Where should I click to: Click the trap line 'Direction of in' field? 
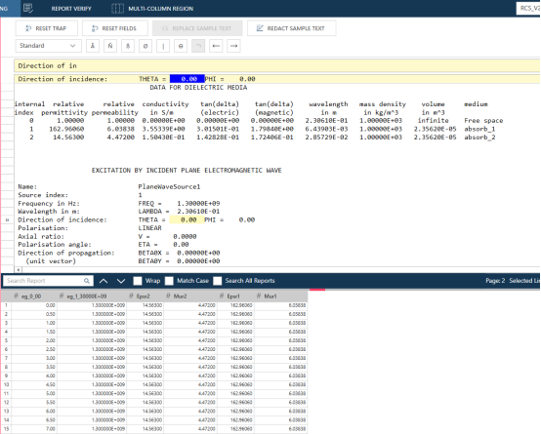(277, 65)
